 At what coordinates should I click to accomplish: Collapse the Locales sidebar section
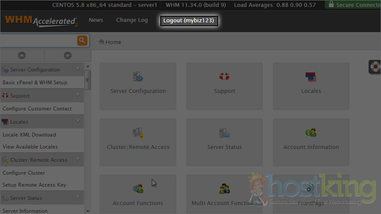point(78,122)
